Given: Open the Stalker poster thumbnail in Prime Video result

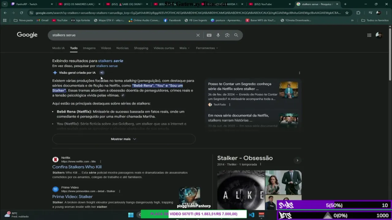Looking at the screenshot, I should click(190, 197).
